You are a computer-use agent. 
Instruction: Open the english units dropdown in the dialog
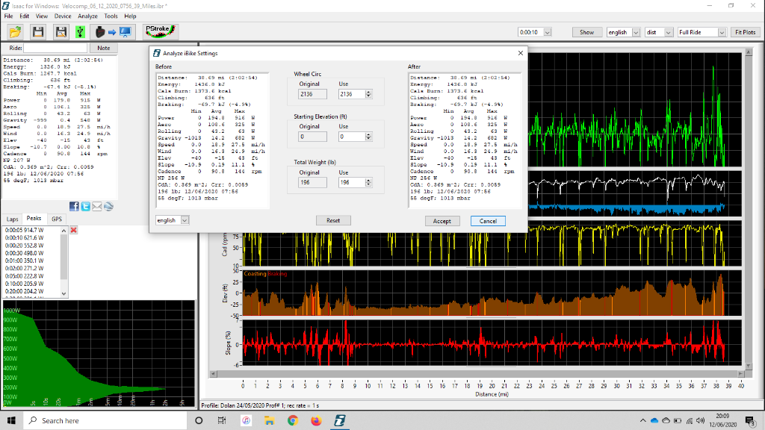(x=185, y=220)
